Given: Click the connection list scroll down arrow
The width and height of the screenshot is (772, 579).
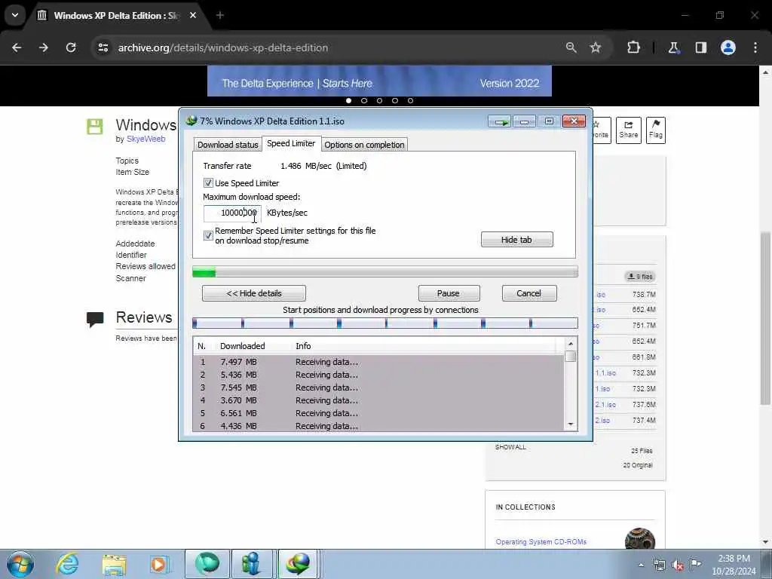Looking at the screenshot, I should tap(571, 424).
